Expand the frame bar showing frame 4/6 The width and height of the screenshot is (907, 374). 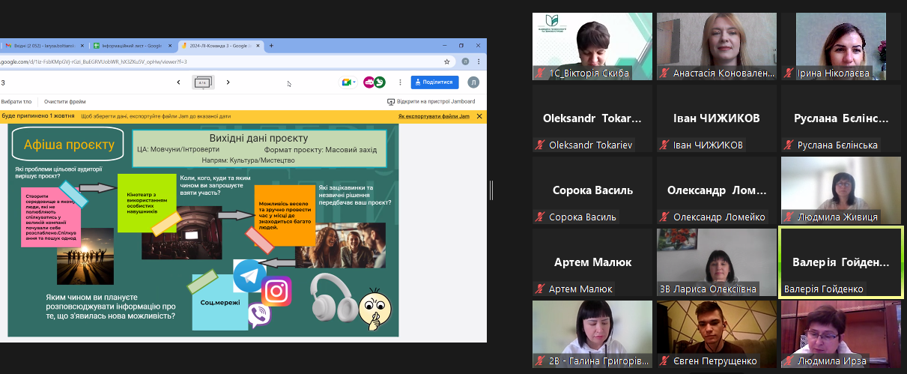pyautogui.click(x=203, y=82)
